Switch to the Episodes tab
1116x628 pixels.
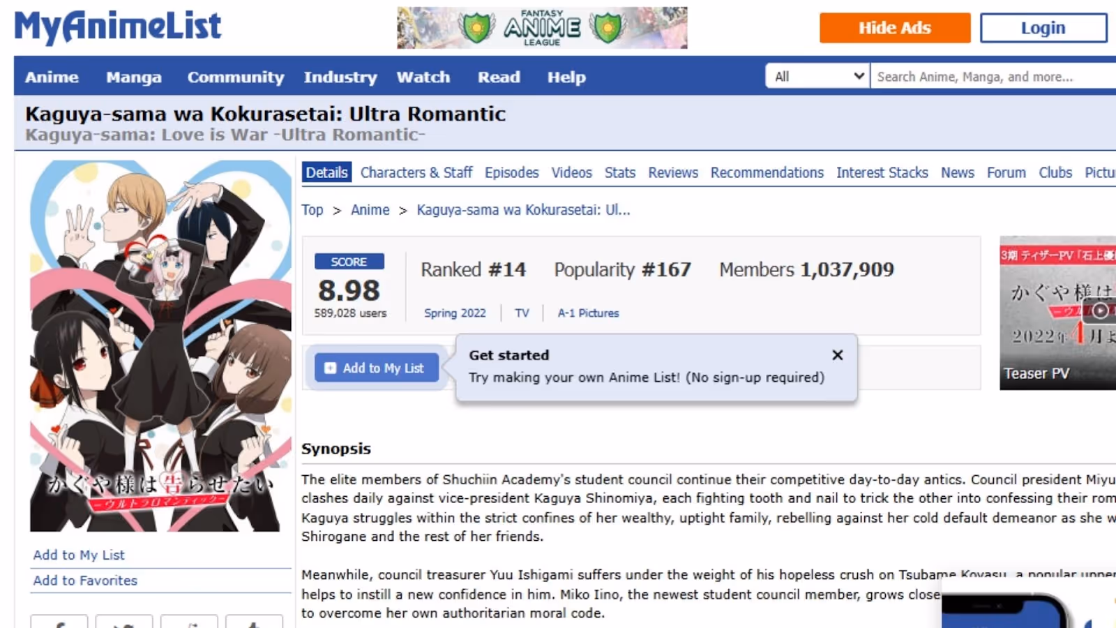click(x=512, y=172)
